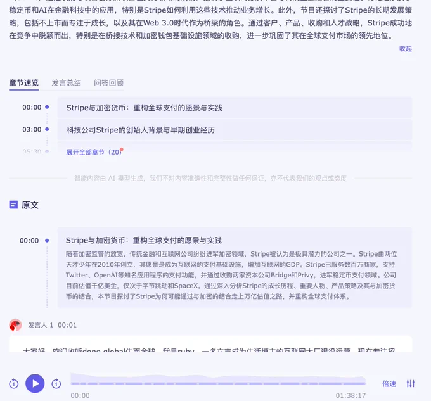431x401 pixels.
Task: Switch to the 问答回顾 tab
Action: click(109, 83)
